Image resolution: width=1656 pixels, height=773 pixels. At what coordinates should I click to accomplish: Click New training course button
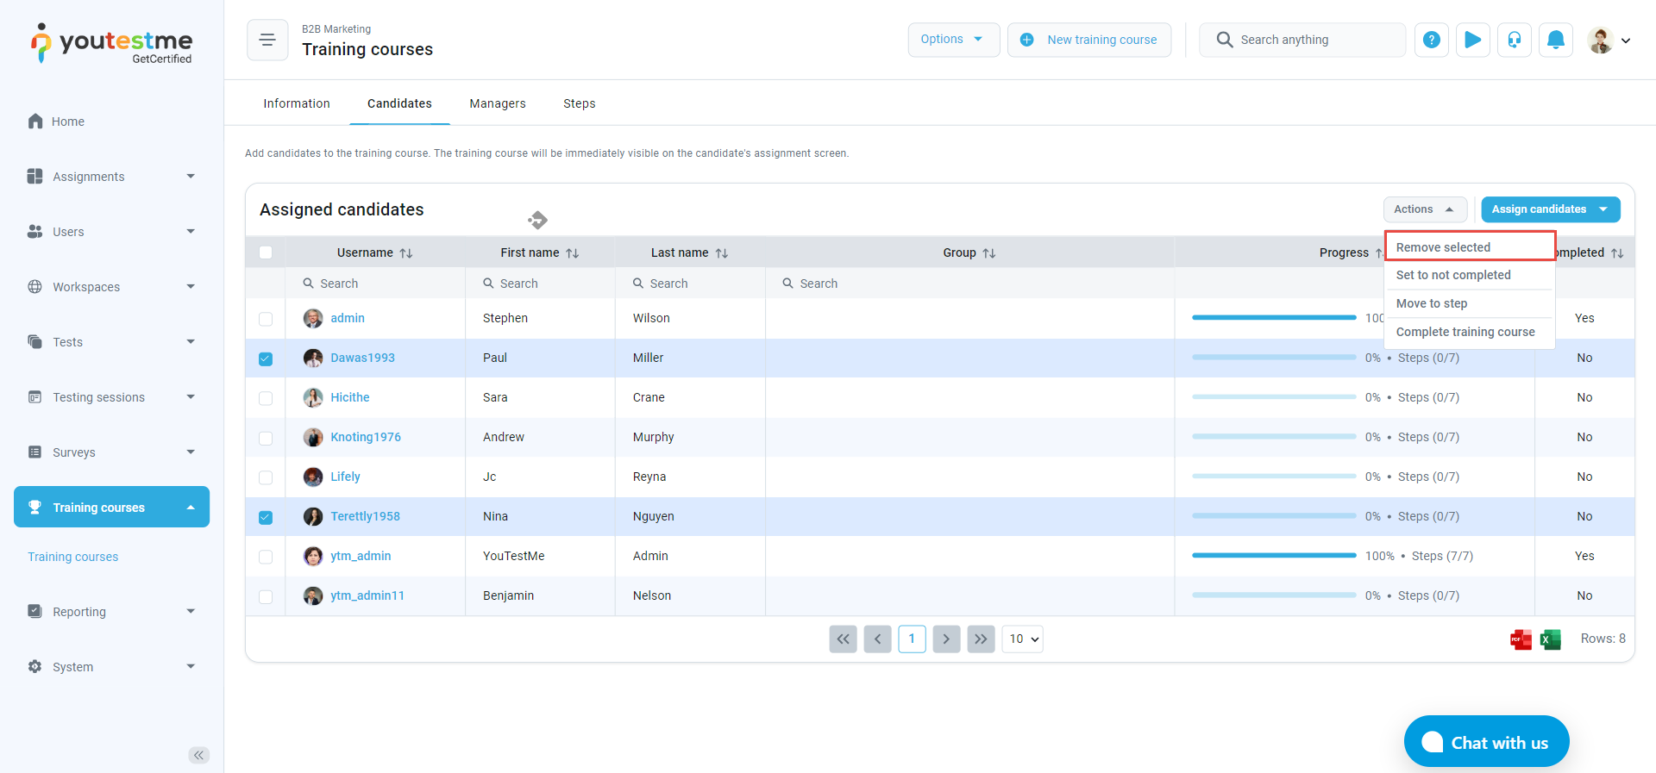pos(1089,40)
